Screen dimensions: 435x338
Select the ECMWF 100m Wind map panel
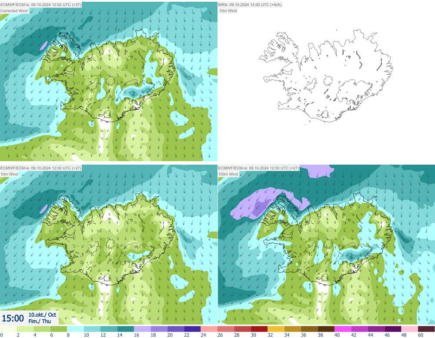pos(326,245)
